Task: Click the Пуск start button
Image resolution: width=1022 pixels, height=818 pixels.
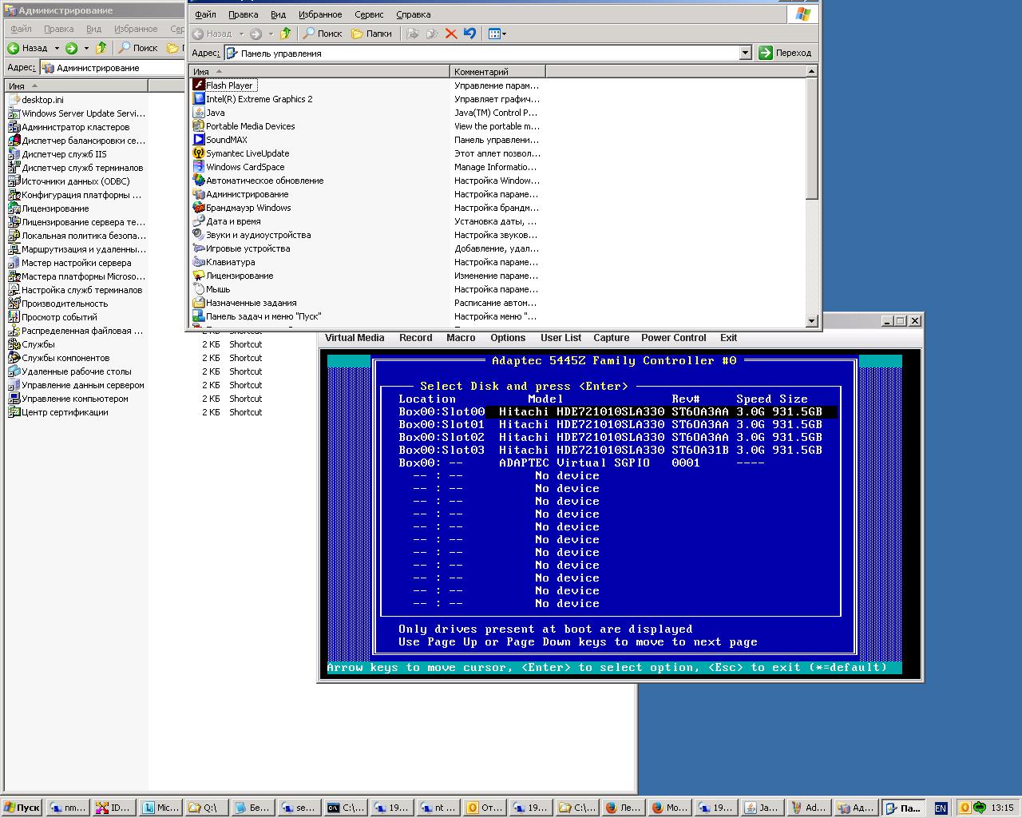Action: [22, 808]
